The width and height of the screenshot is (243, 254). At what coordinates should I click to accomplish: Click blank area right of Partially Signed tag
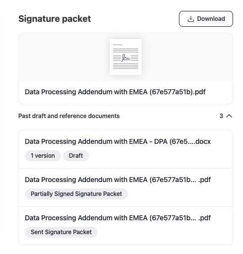(180, 194)
